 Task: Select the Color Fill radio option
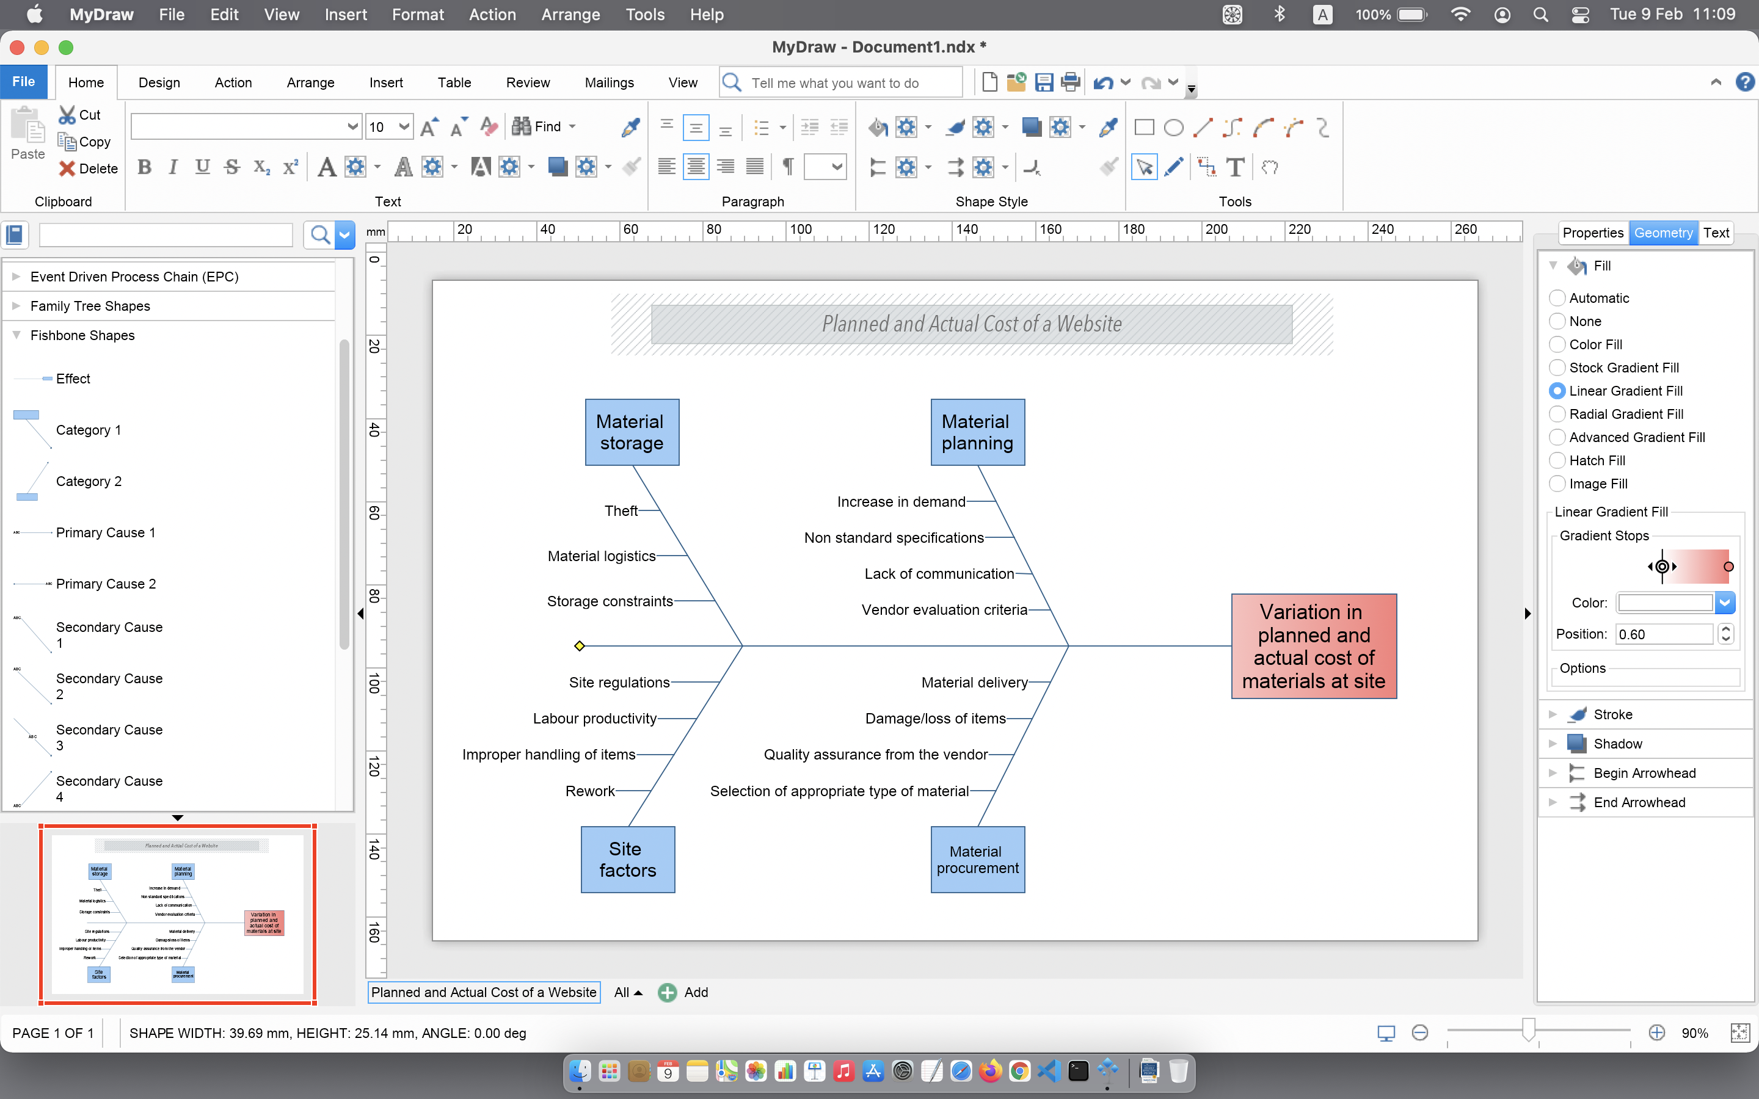pos(1557,344)
